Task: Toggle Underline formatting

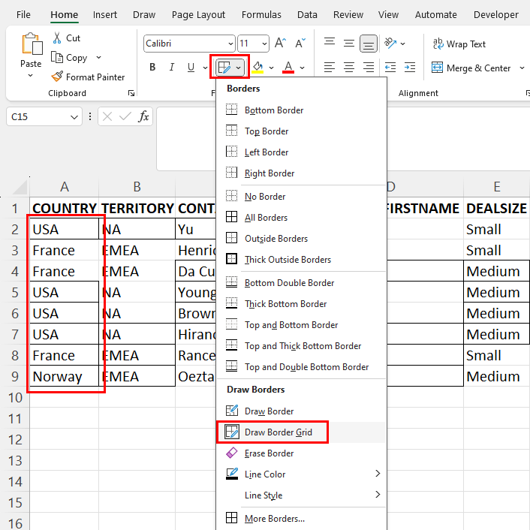Action: coord(191,68)
